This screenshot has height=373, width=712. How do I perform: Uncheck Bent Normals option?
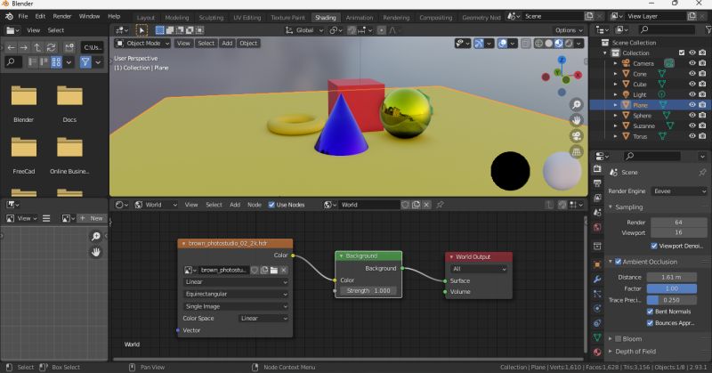(x=650, y=312)
